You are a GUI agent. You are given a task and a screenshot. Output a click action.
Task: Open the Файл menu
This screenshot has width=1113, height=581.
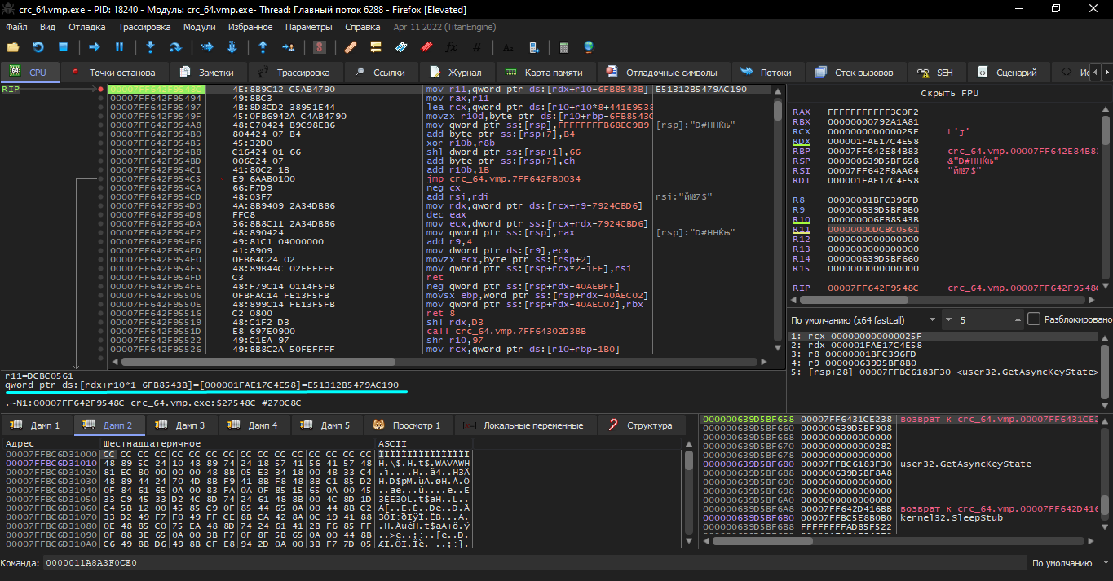[16, 27]
